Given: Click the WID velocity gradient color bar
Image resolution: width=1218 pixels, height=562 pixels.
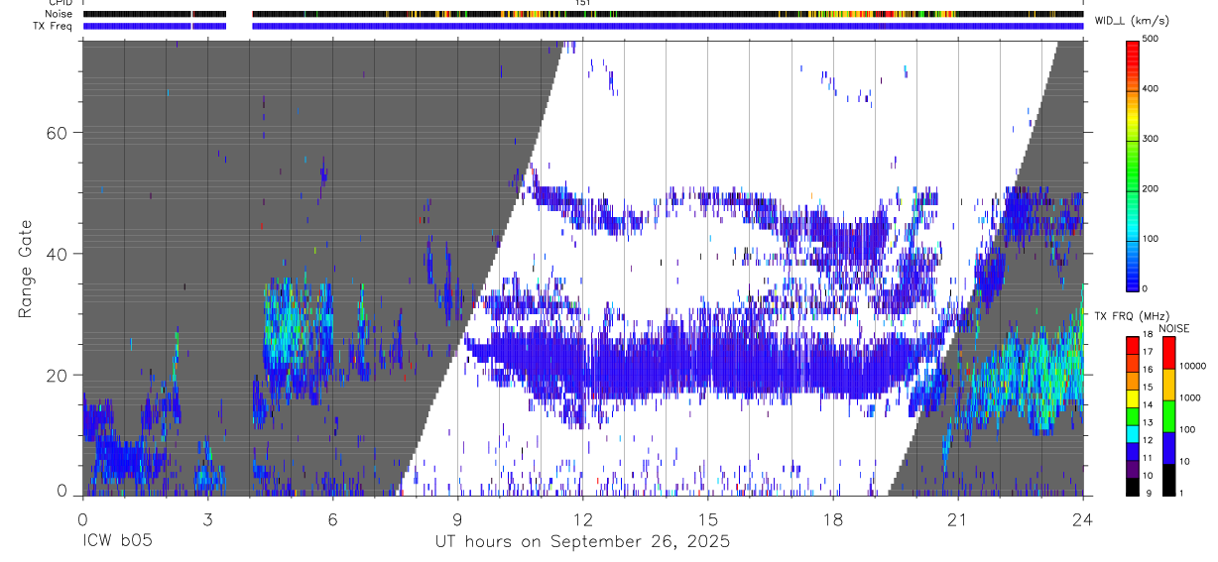Looking at the screenshot, I should tap(1133, 165).
